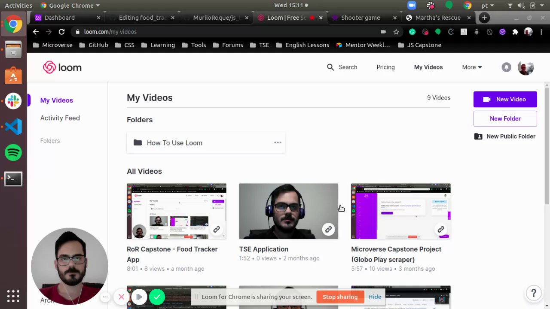This screenshot has height=309, width=550.
Task: Cancel the Loom recording with red X
Action: (x=121, y=297)
